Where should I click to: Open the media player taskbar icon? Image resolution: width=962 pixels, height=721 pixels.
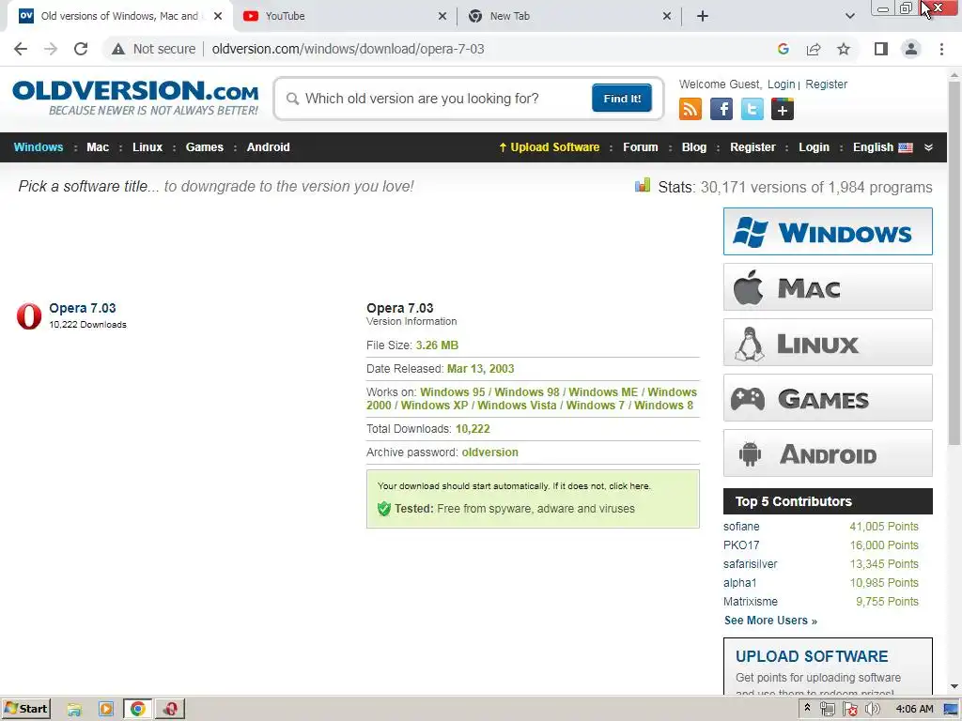(x=105, y=709)
